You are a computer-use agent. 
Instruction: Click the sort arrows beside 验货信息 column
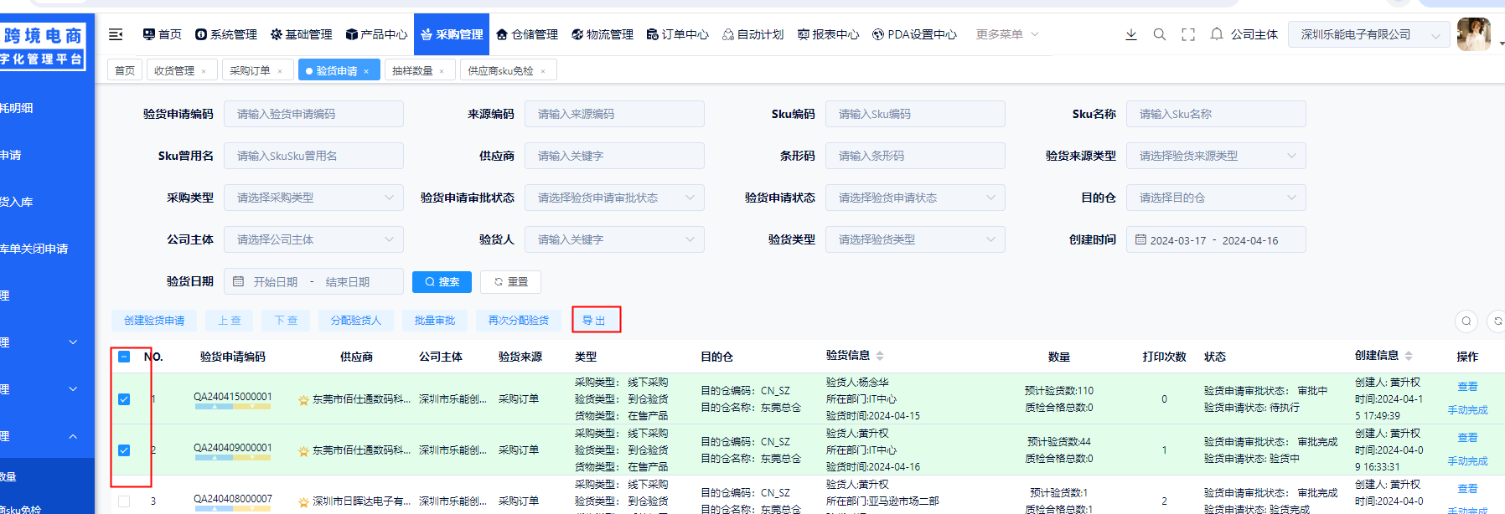click(880, 356)
